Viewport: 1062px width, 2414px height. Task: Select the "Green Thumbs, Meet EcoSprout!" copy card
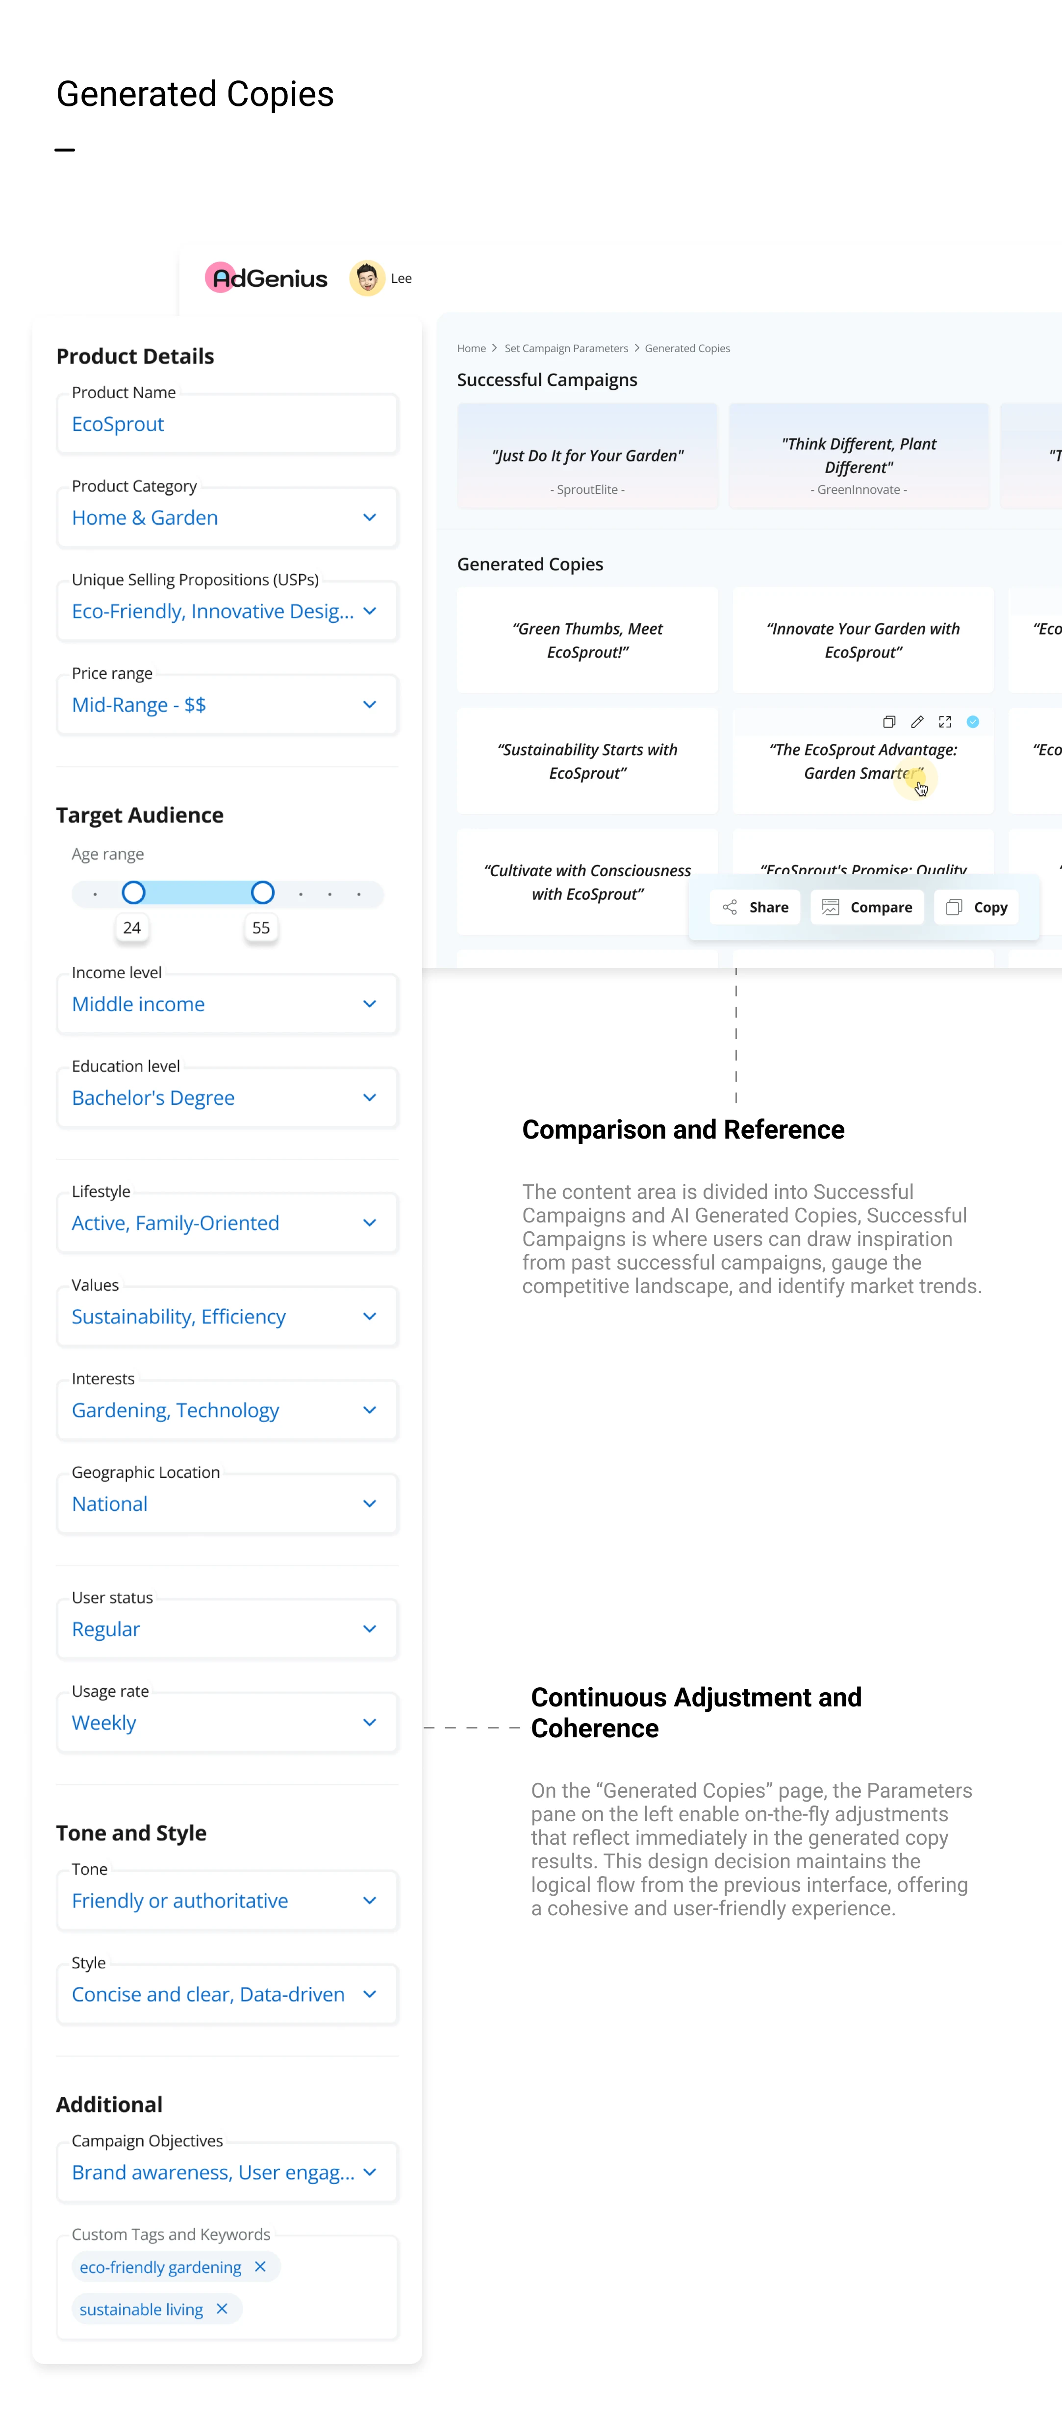(588, 640)
